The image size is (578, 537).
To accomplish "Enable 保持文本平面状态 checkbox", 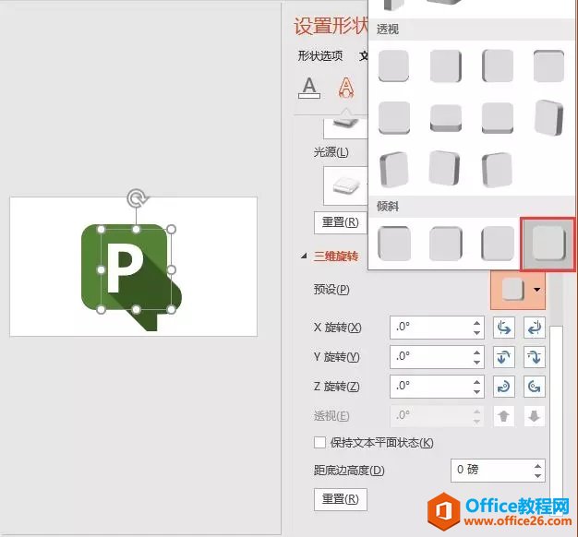I will tap(320, 443).
